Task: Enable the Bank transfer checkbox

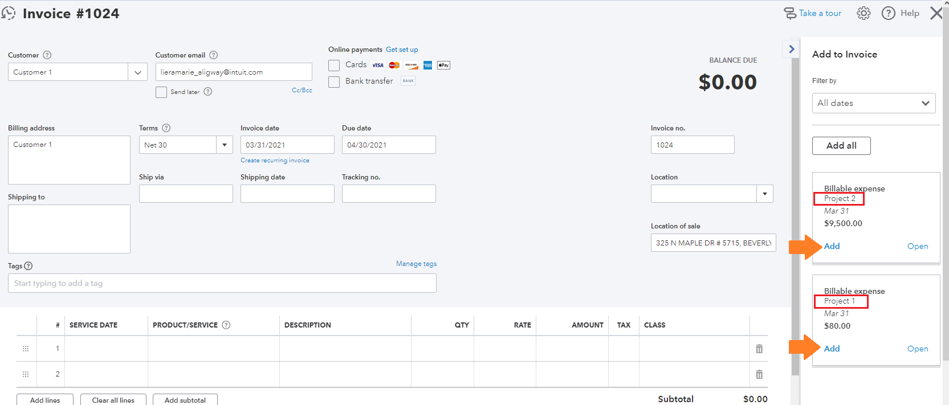Action: pos(334,82)
